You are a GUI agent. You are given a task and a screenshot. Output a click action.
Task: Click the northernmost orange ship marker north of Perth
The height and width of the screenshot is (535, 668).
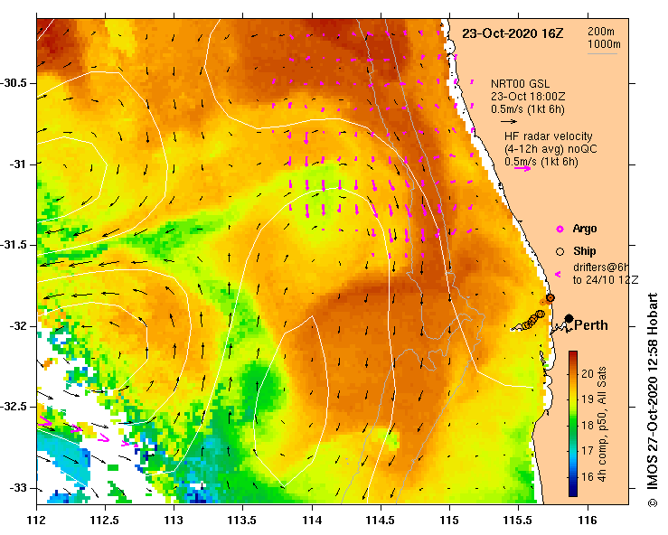click(x=550, y=297)
